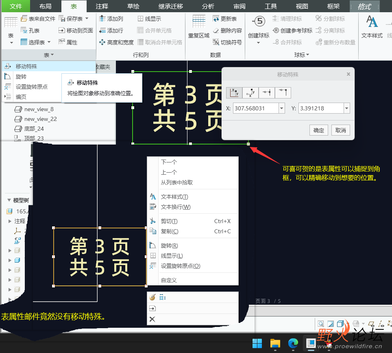The height and width of the screenshot is (353, 392).
Task: Click 添加行 add row
Action: tap(111, 31)
